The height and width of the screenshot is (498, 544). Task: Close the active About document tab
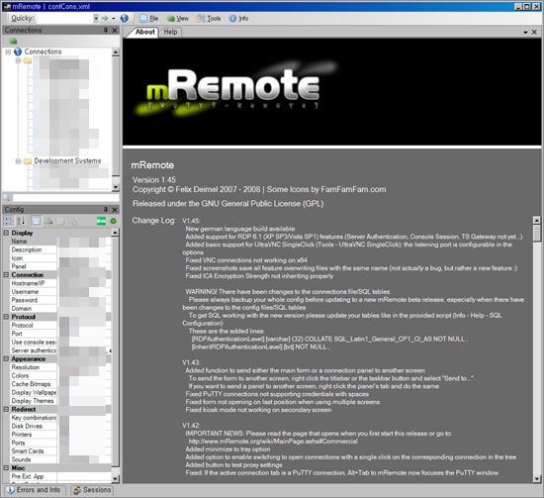click(x=535, y=33)
